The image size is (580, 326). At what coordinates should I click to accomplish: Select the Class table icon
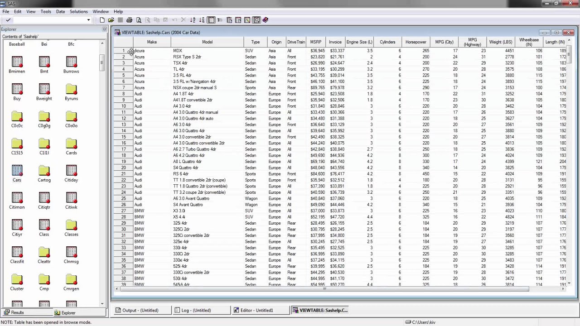pyautogui.click(x=44, y=225)
